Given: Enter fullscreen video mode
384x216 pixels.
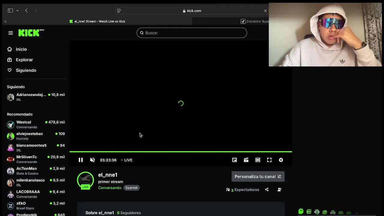Looking at the screenshot, I should (269, 160).
